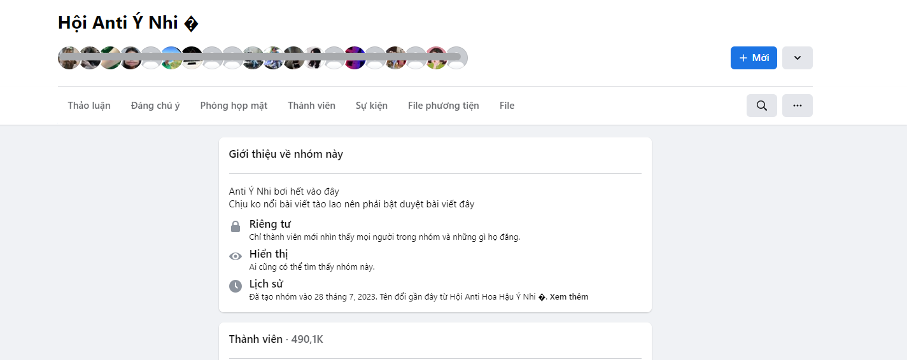The width and height of the screenshot is (907, 360).
Task: Click the purple member avatar
Action: pos(355,58)
